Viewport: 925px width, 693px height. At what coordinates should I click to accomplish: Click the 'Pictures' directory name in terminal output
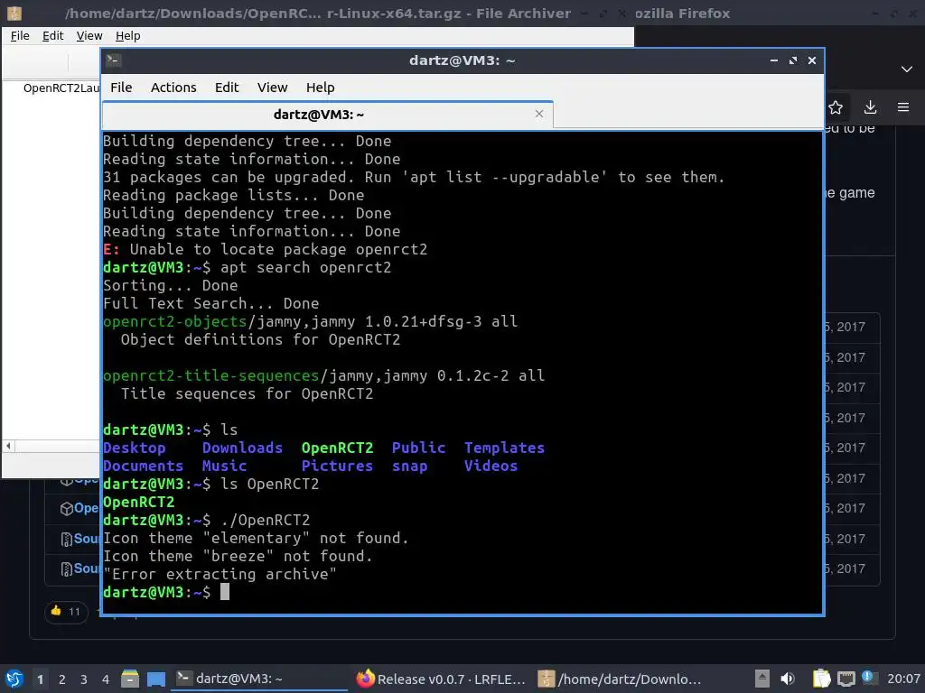pos(337,467)
